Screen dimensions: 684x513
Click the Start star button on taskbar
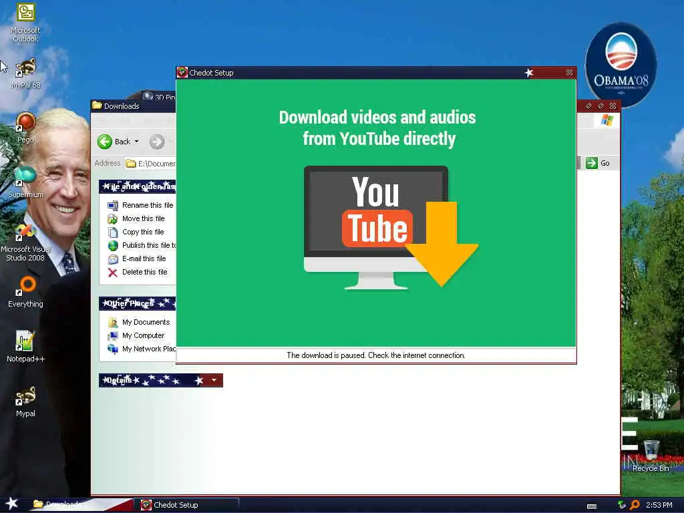coord(11,504)
